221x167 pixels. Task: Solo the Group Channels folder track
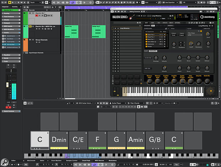(x=33, y=40)
